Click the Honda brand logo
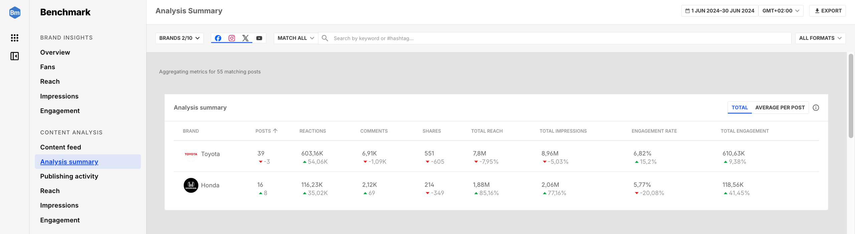 pyautogui.click(x=191, y=185)
